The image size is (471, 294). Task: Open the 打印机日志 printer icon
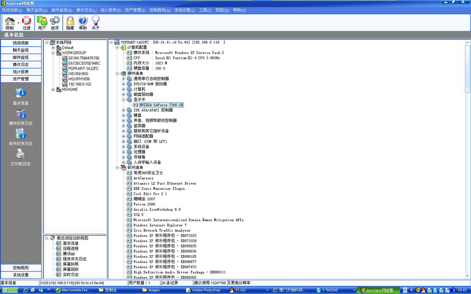pyautogui.click(x=20, y=154)
